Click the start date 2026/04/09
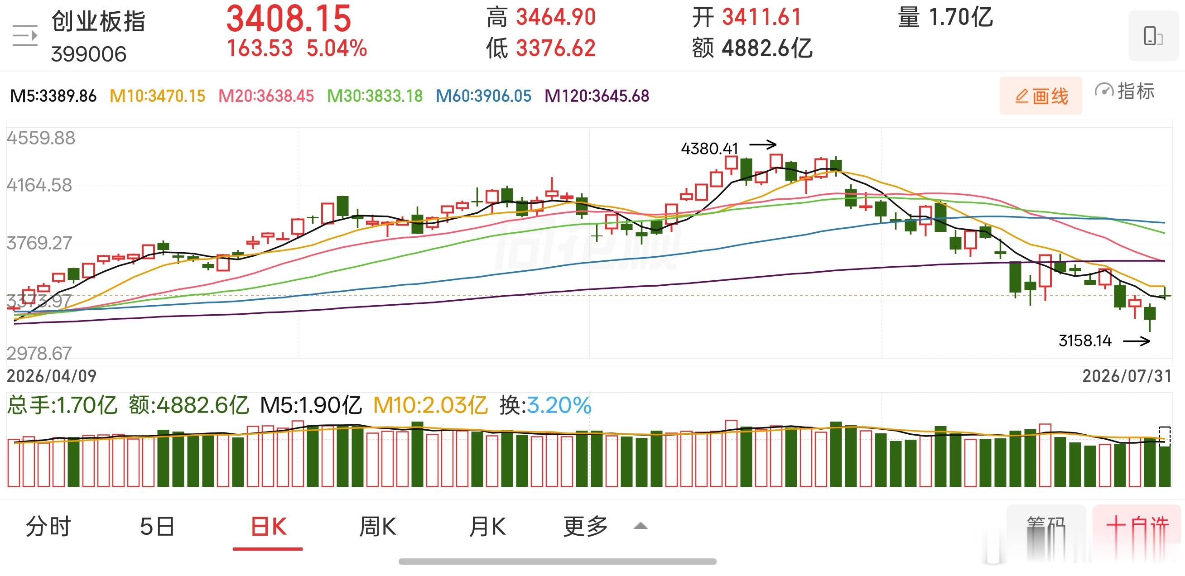Viewport: 1185px width, 576px height. click(x=52, y=376)
